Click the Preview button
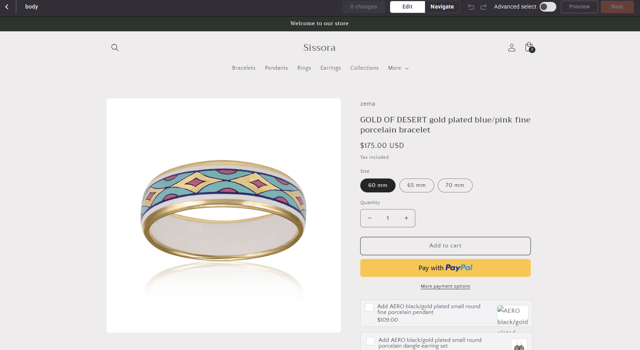 (x=579, y=7)
